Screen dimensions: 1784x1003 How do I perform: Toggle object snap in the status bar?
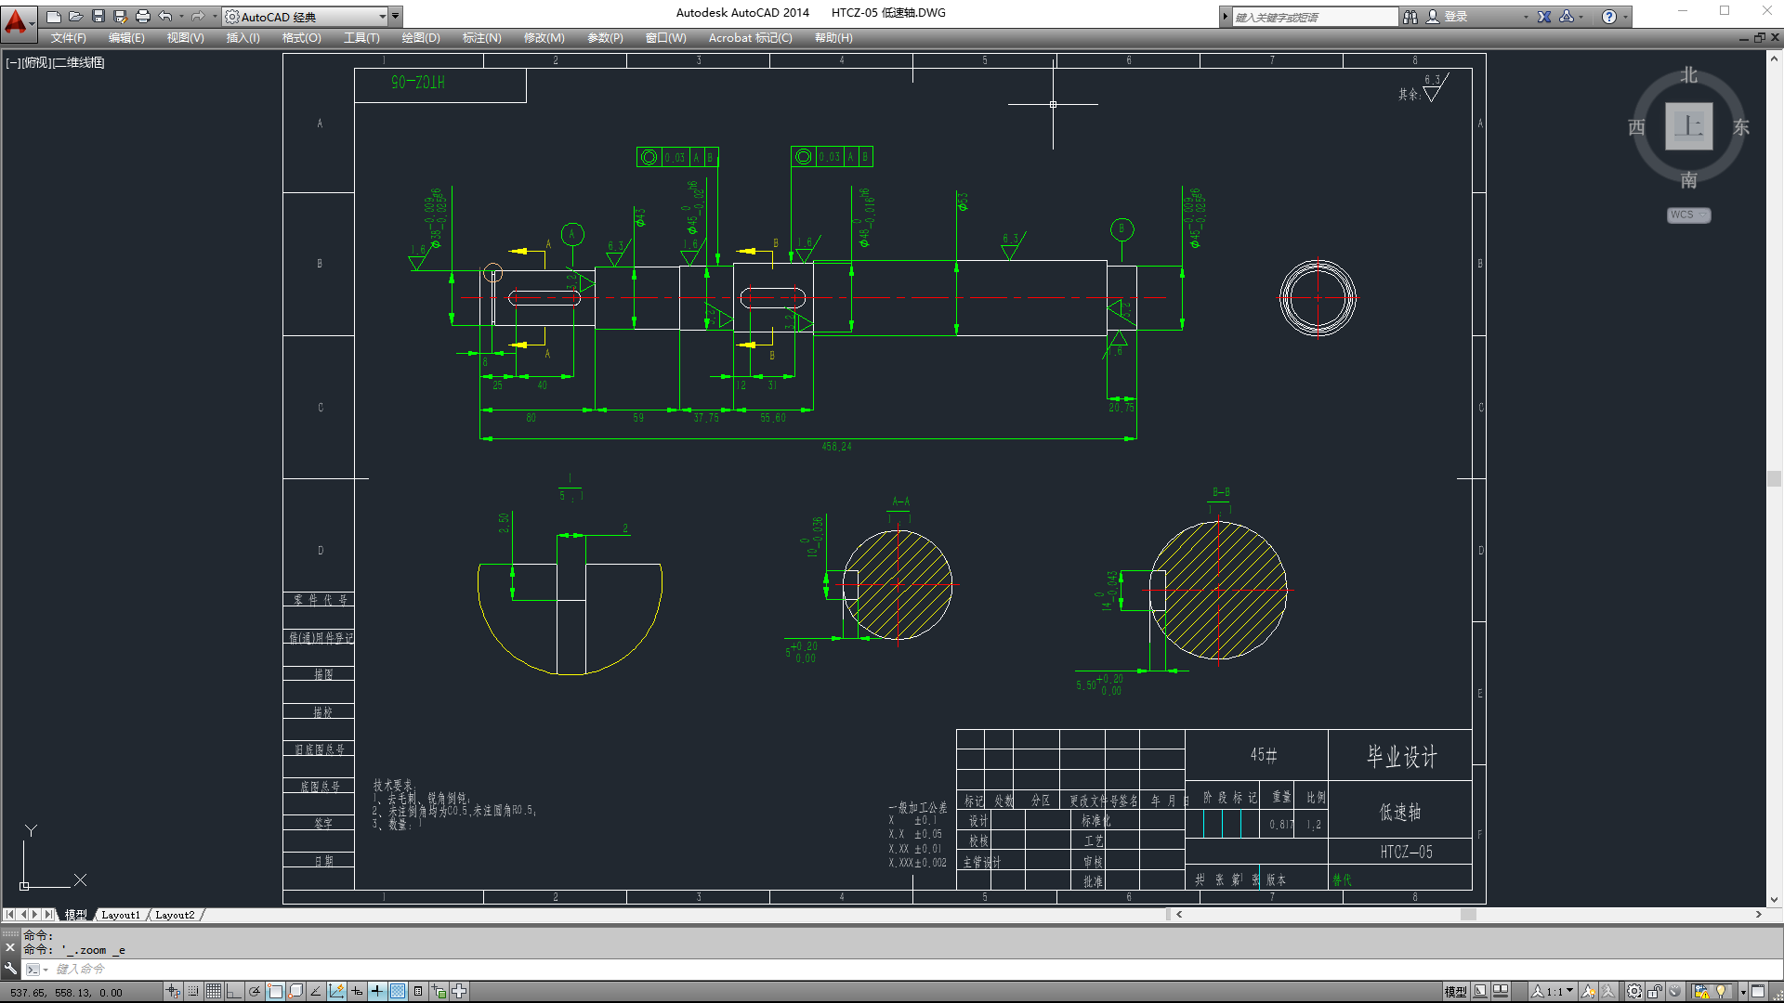click(275, 992)
